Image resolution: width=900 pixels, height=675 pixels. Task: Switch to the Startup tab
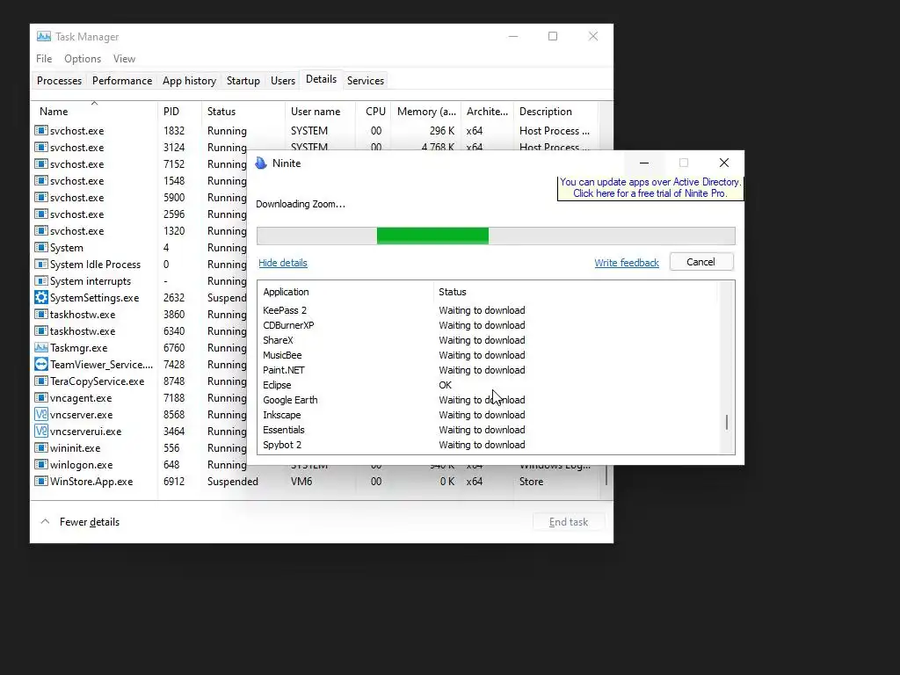click(243, 80)
